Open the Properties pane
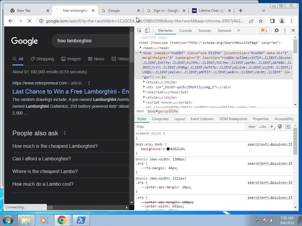 (x=261, y=119)
